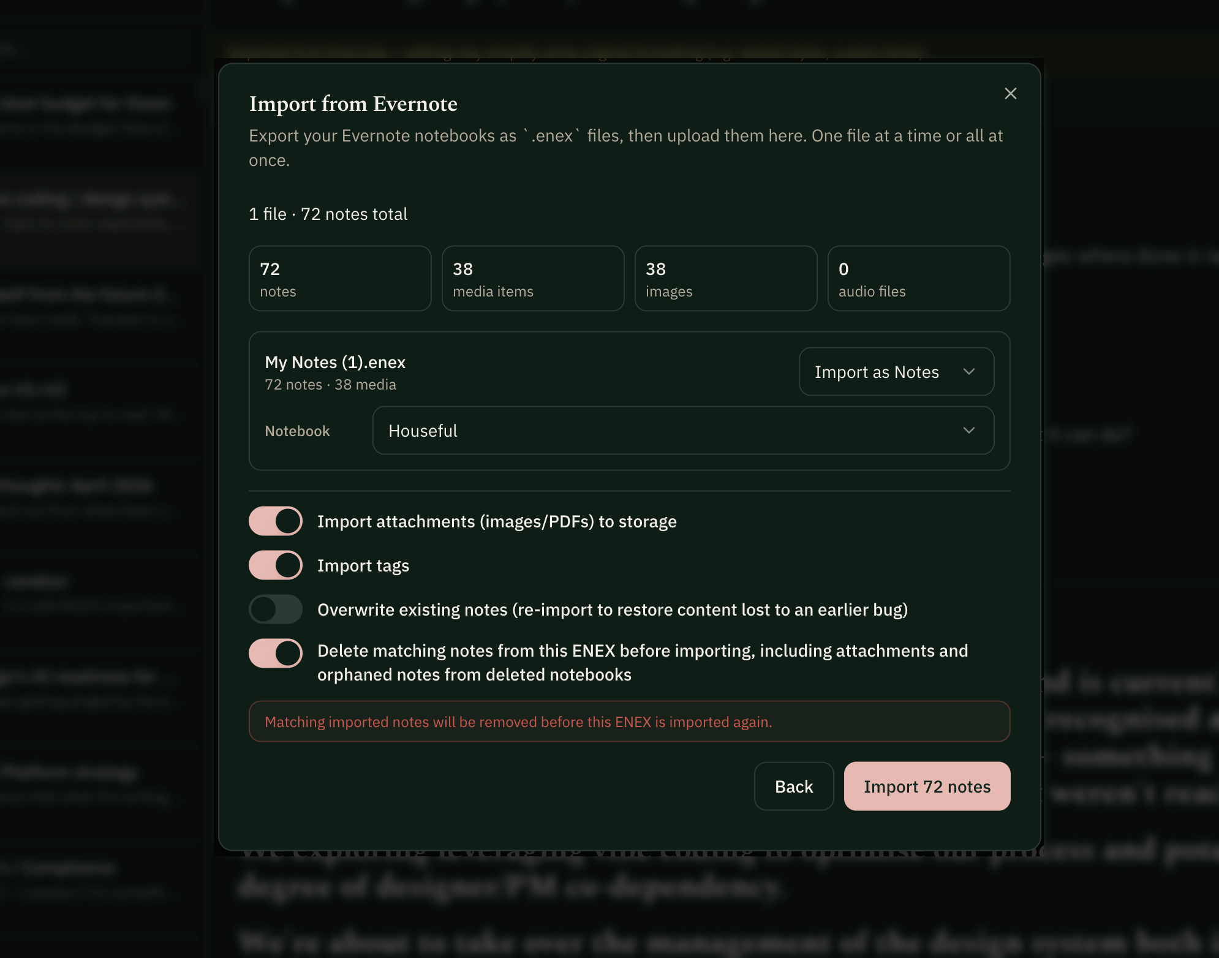Expand the Houseful notebook dropdown
This screenshot has height=958, width=1219.
(x=683, y=431)
